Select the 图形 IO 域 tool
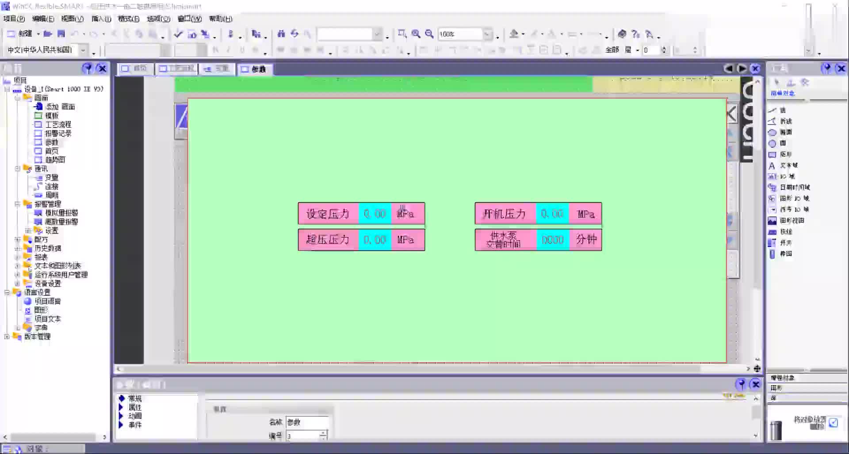 click(x=789, y=198)
